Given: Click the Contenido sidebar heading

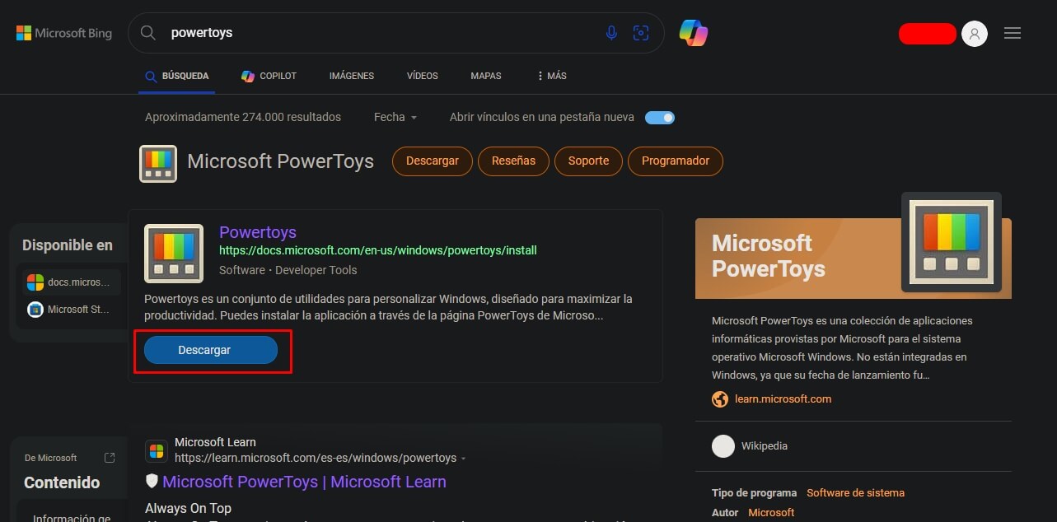Looking at the screenshot, I should click(62, 482).
